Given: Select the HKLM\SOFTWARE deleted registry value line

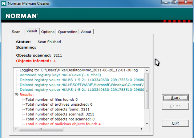Looking at the screenshot, I should tap(82, 85).
